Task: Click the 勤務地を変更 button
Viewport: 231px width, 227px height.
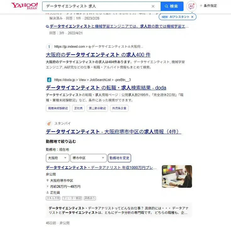Action: [x=119, y=158]
